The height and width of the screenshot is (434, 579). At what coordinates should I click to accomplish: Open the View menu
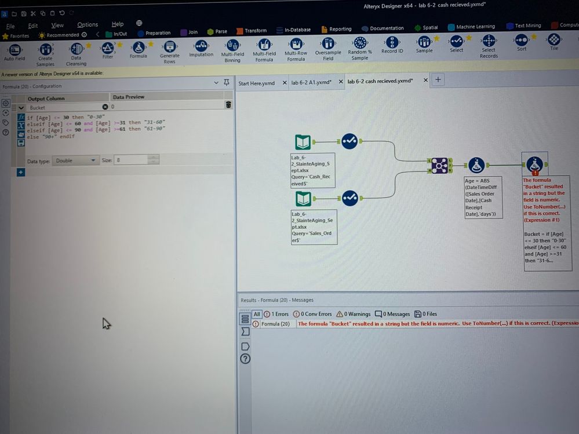[57, 25]
